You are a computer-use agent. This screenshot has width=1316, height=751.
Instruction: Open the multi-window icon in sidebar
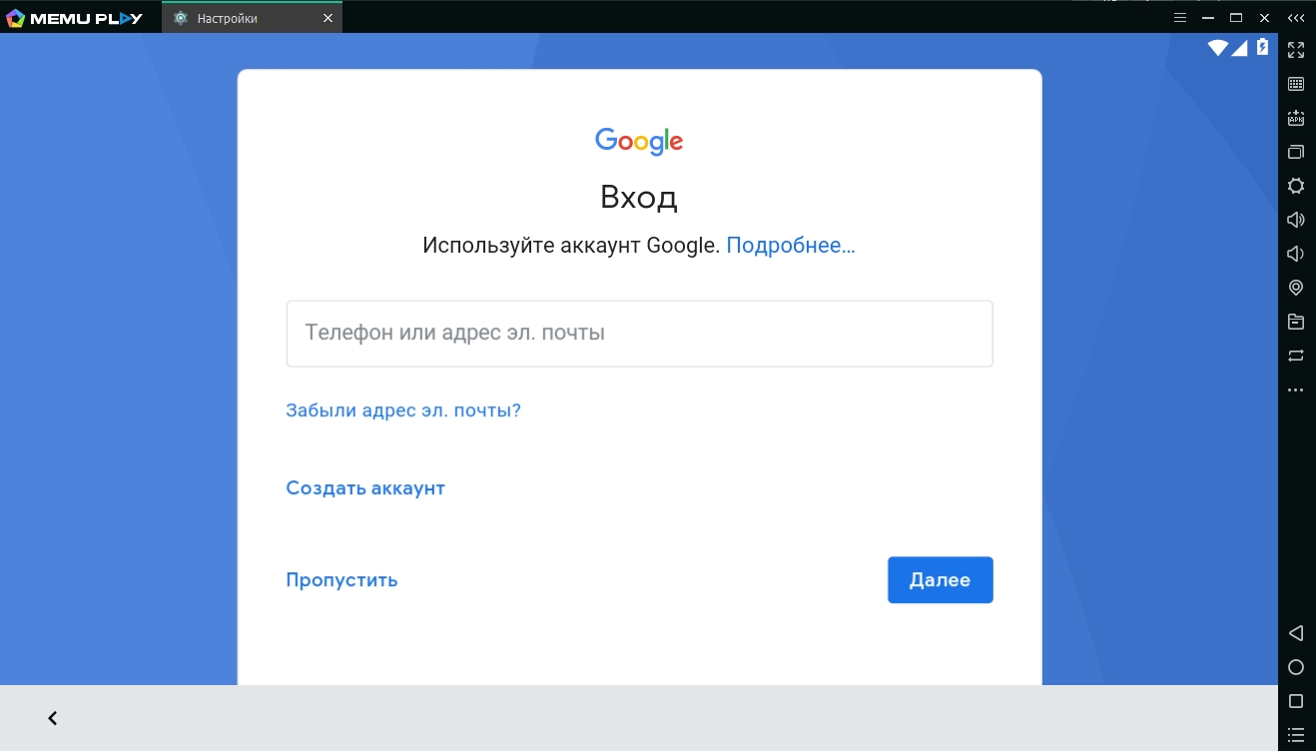click(x=1296, y=152)
